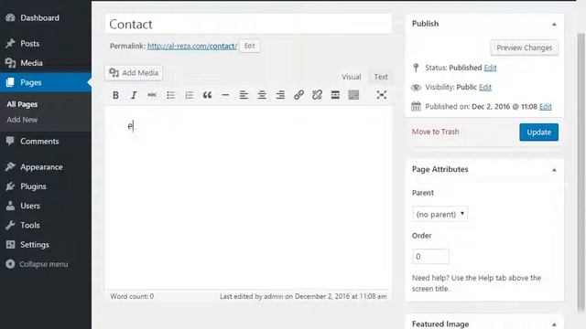586x329 pixels.
Task: Align text right
Action: tap(280, 95)
